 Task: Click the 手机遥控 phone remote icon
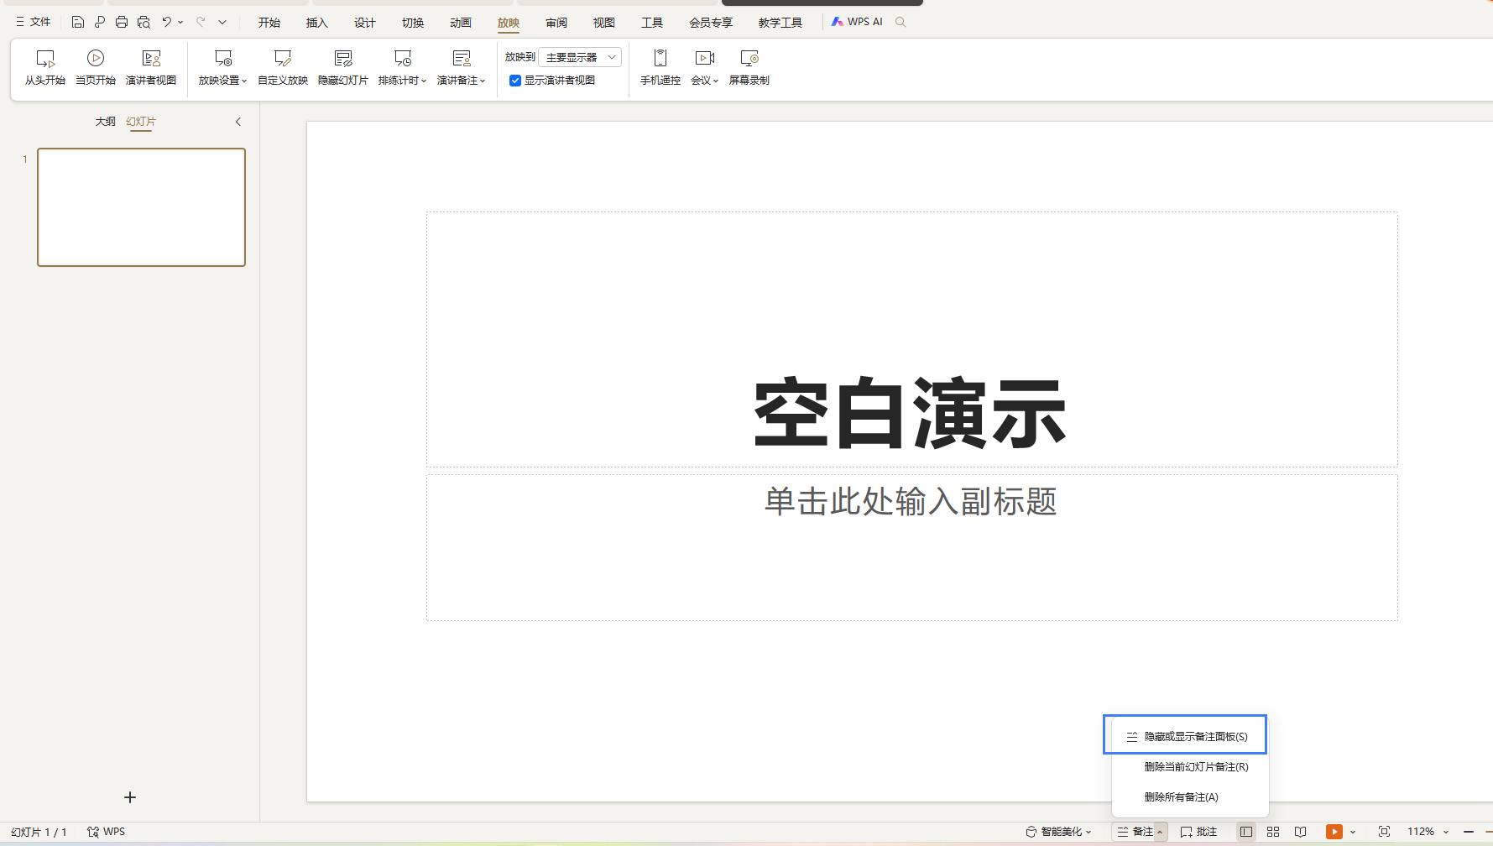pyautogui.click(x=660, y=59)
